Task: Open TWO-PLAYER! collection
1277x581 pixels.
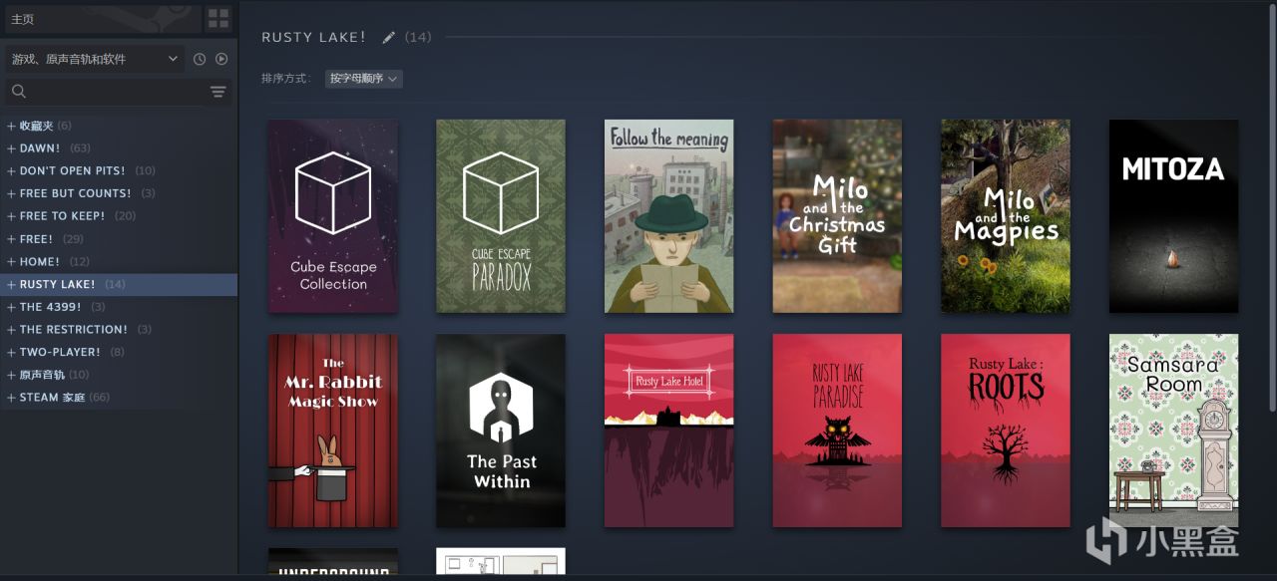Action: click(119, 352)
